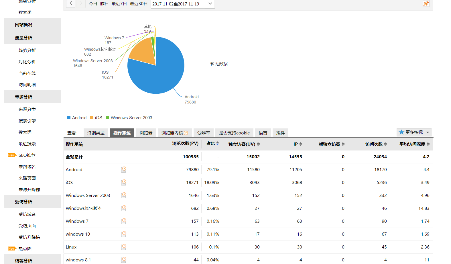Click the trend icon next to Linux
Image resolution: width=451 pixels, height=264 pixels.
pos(123,247)
